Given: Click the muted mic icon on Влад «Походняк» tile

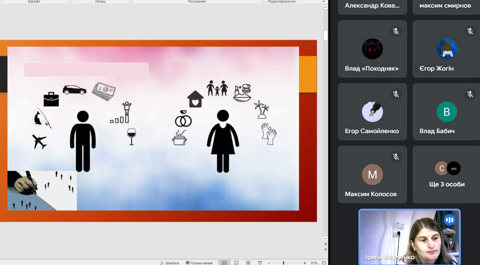Looking at the screenshot, I should click(396, 31).
